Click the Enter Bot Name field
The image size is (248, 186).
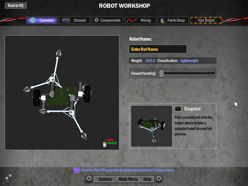(158, 49)
